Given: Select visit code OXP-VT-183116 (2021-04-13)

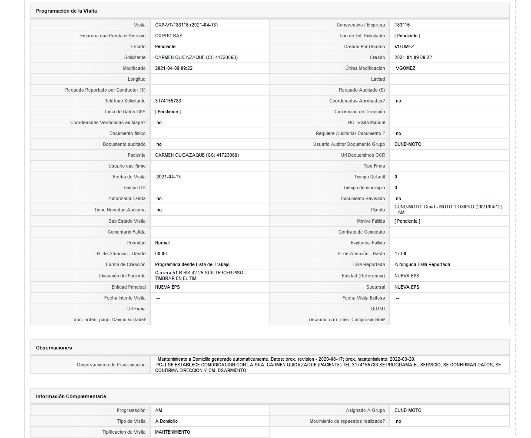Looking at the screenshot, I should coord(186,25).
